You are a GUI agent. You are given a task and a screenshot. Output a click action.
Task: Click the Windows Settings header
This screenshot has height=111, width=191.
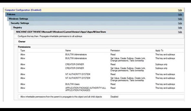point(18,19)
